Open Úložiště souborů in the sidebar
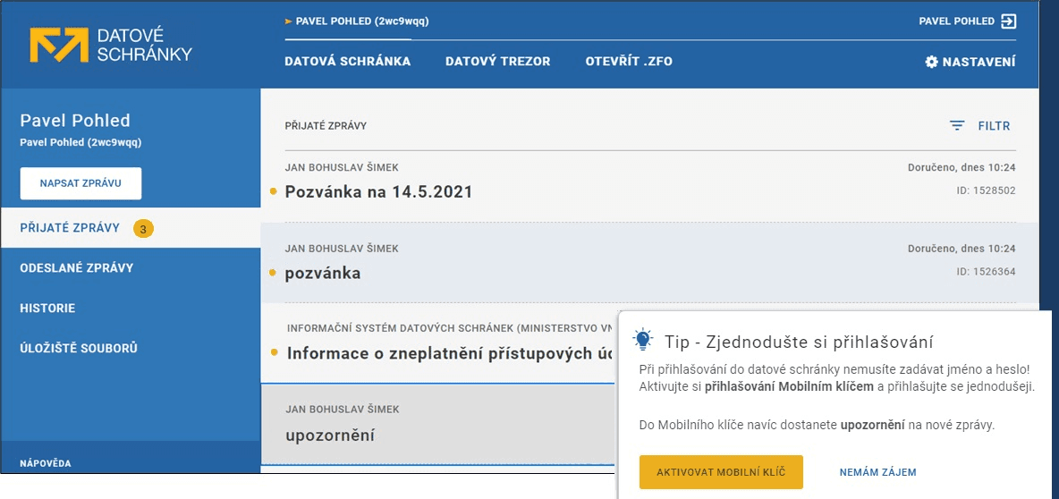 [x=79, y=349]
